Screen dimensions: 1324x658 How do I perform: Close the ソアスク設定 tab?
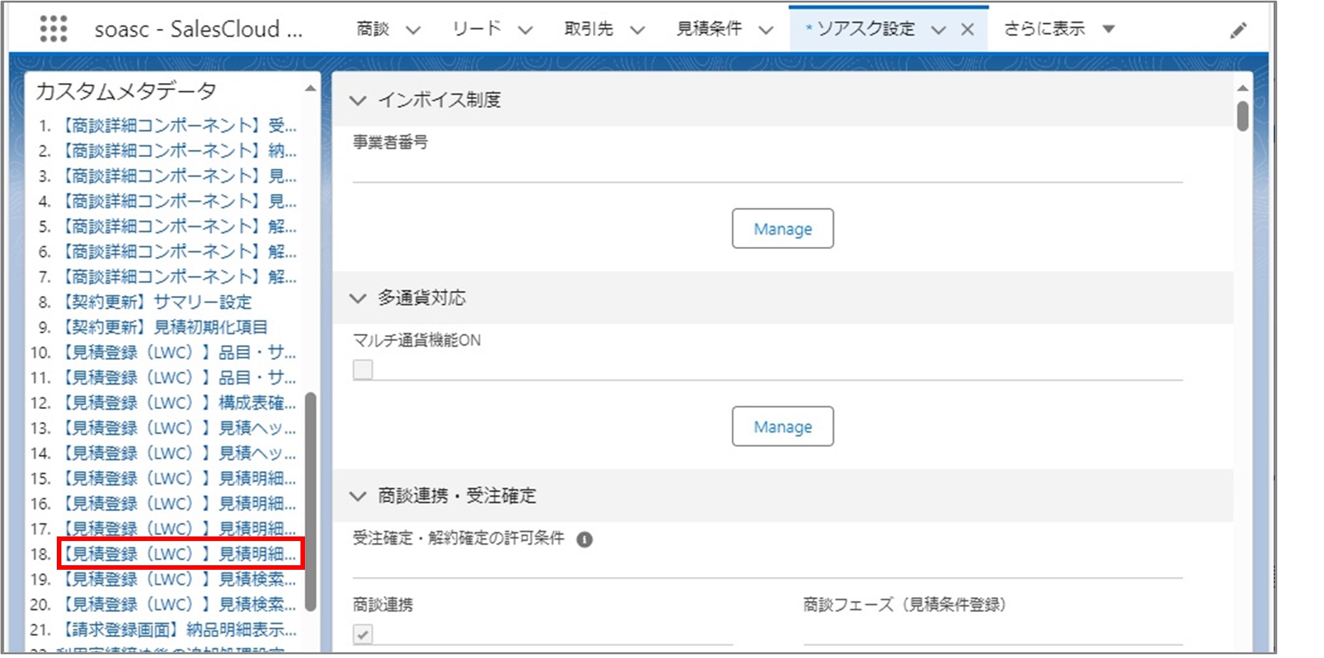click(x=968, y=29)
